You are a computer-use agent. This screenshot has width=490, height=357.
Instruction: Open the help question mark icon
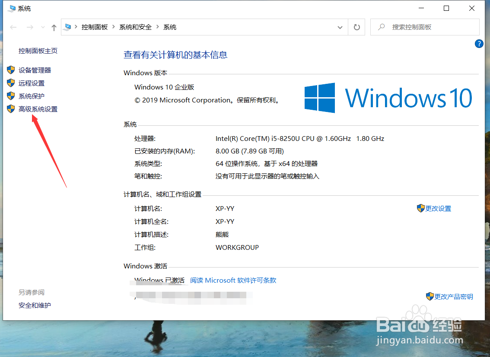(x=479, y=43)
